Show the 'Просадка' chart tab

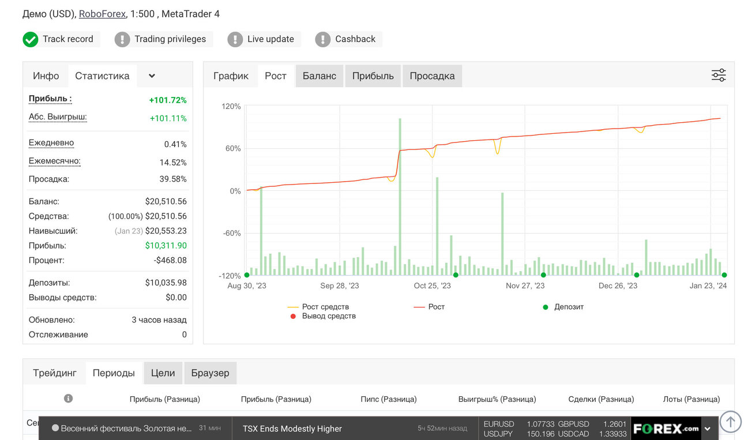click(x=433, y=76)
